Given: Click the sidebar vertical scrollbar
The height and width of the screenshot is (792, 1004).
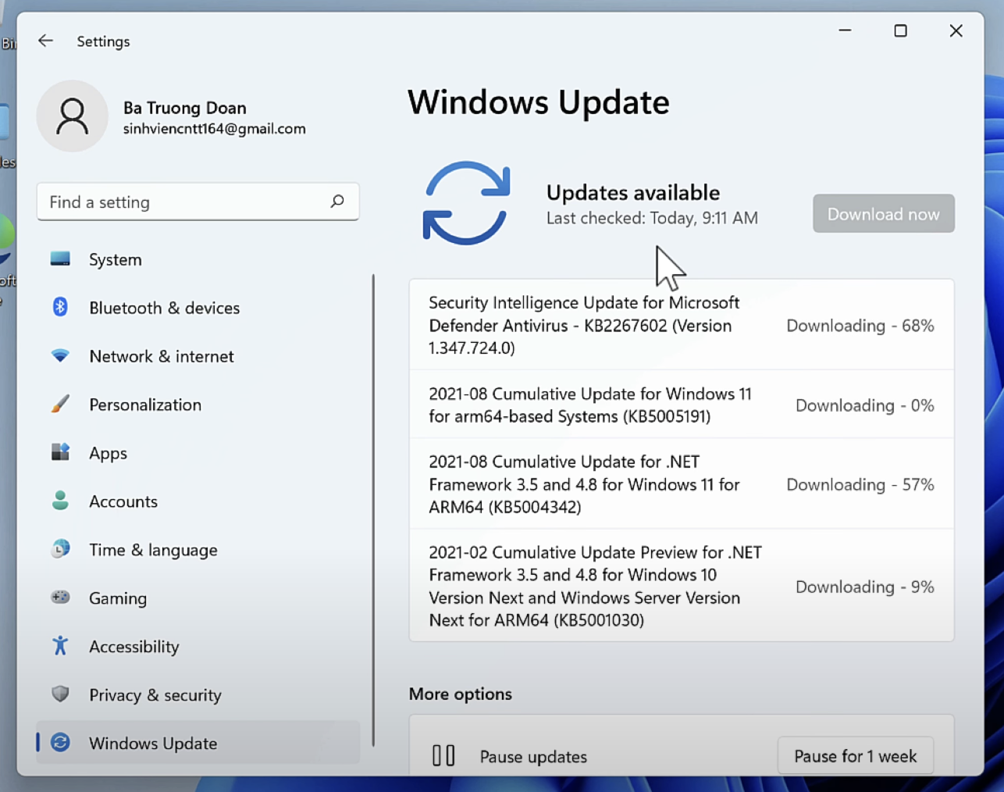Looking at the screenshot, I should [x=373, y=510].
